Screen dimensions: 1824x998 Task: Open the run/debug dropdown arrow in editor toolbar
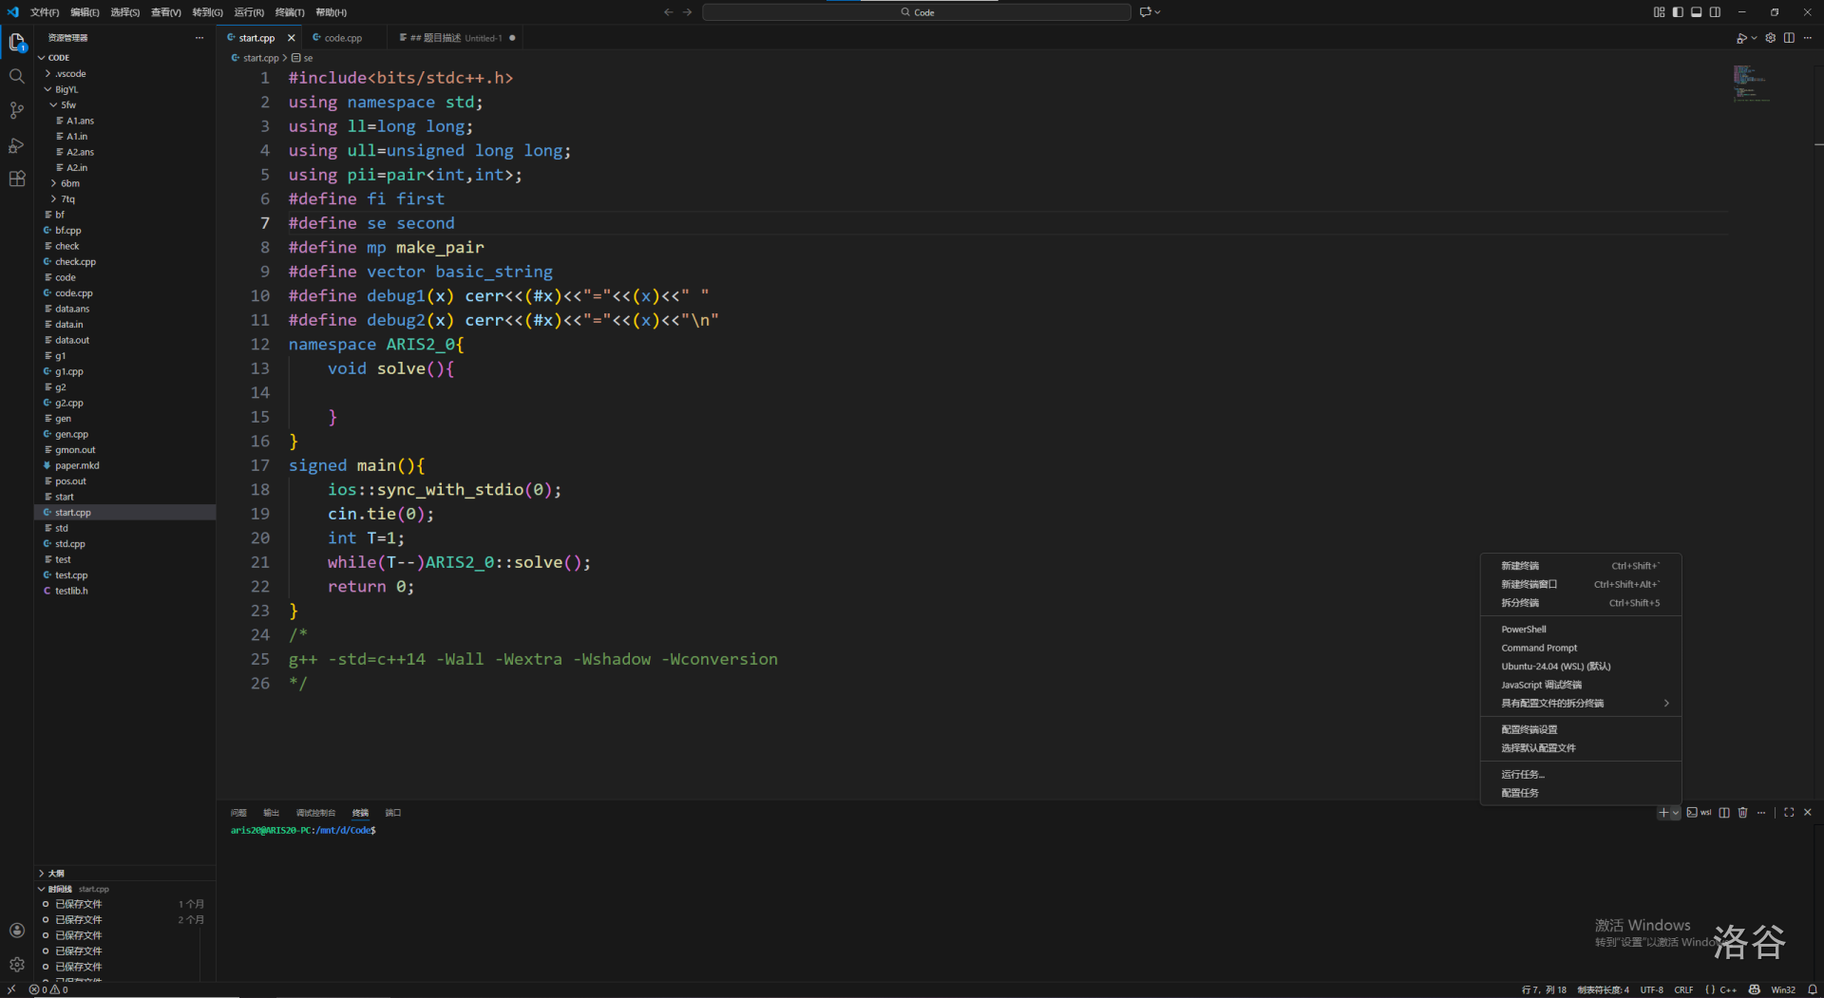pyautogui.click(x=1754, y=39)
